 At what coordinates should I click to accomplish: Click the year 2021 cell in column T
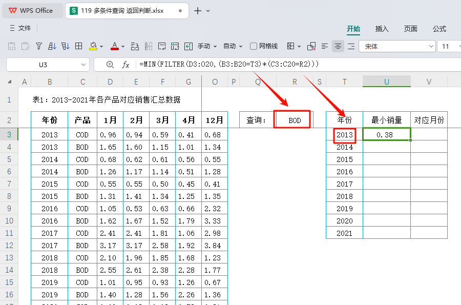(x=345, y=233)
